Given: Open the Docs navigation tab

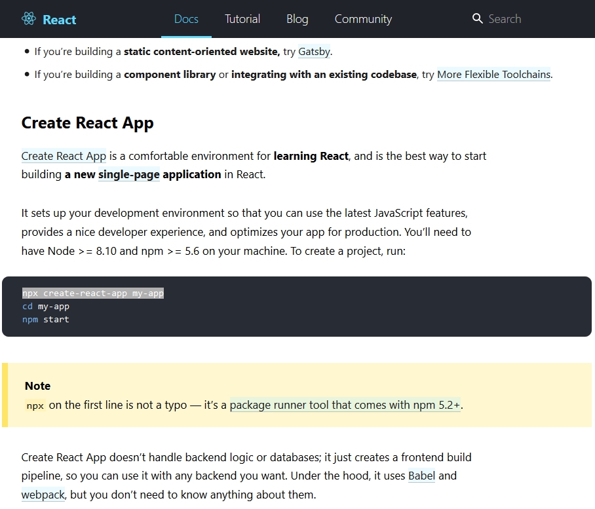Looking at the screenshot, I should pyautogui.click(x=186, y=19).
